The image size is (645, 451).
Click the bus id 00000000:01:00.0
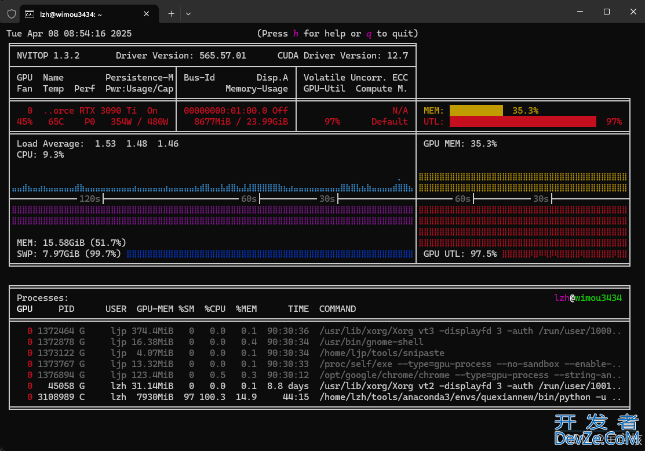[225, 111]
